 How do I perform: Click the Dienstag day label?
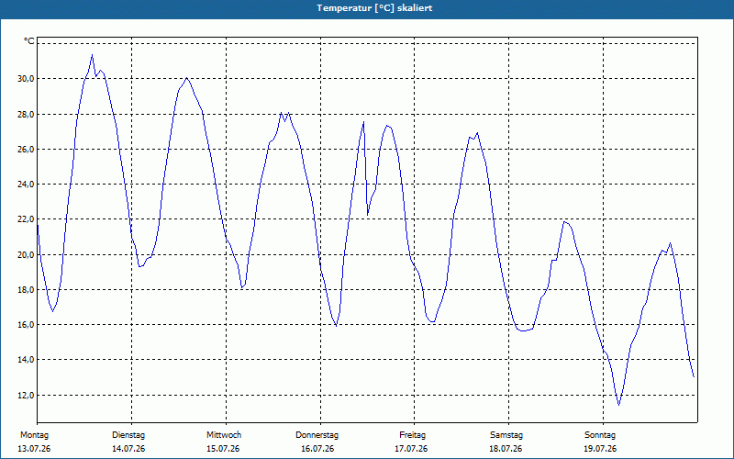click(x=128, y=435)
